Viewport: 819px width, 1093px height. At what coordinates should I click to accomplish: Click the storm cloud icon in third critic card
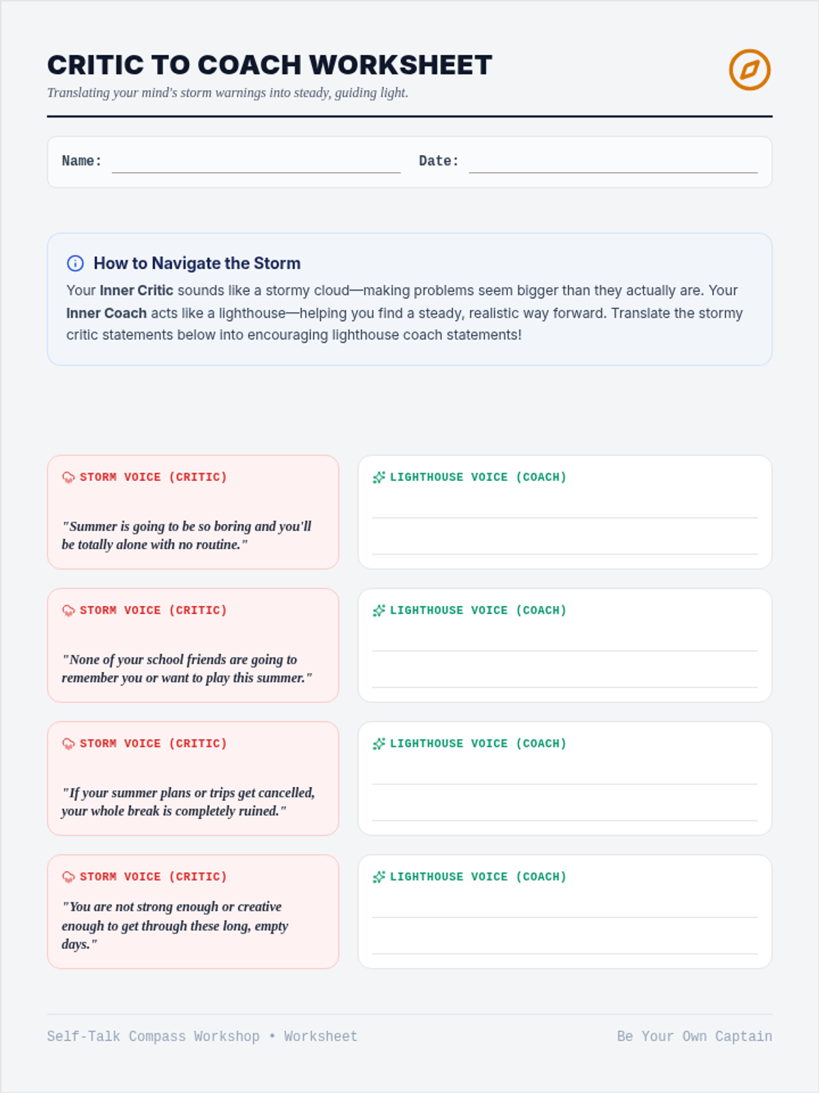68,744
